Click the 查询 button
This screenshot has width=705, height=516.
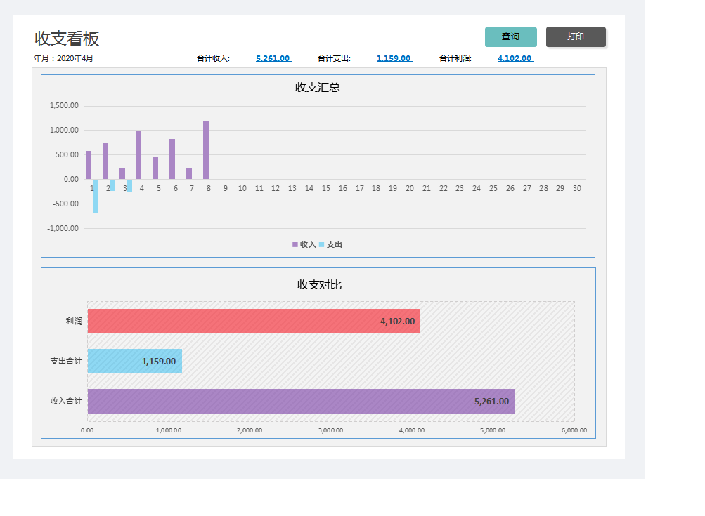tap(510, 37)
